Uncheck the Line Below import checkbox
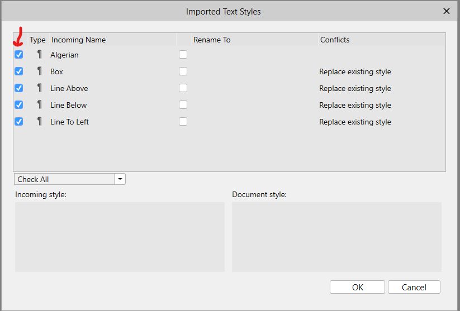Screen dimensions: 460x311 pos(19,104)
